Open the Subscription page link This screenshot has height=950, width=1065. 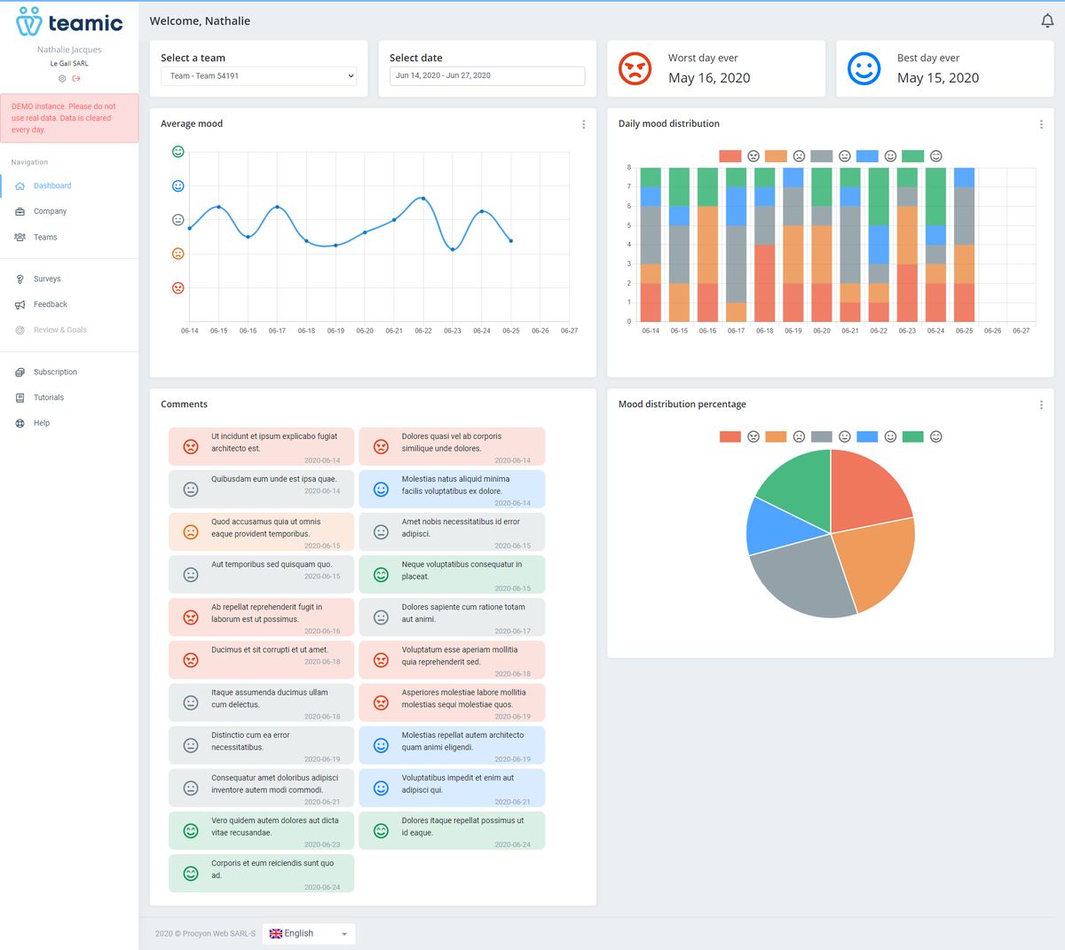point(55,372)
